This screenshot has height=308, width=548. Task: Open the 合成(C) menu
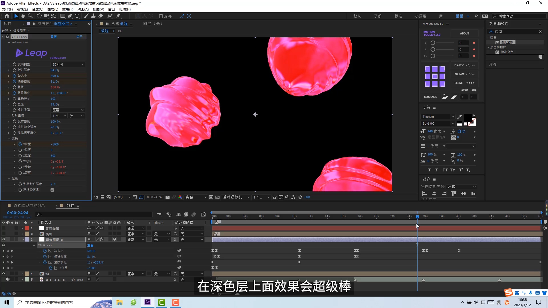38,9
